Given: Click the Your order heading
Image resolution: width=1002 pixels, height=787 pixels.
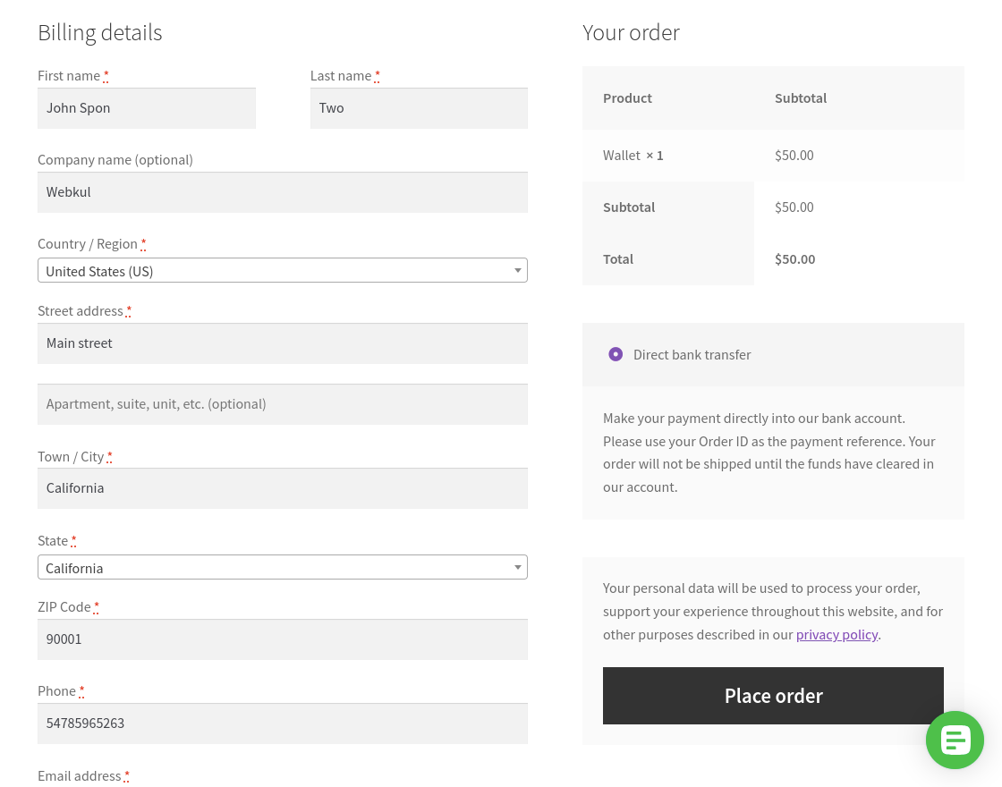Looking at the screenshot, I should click(631, 32).
